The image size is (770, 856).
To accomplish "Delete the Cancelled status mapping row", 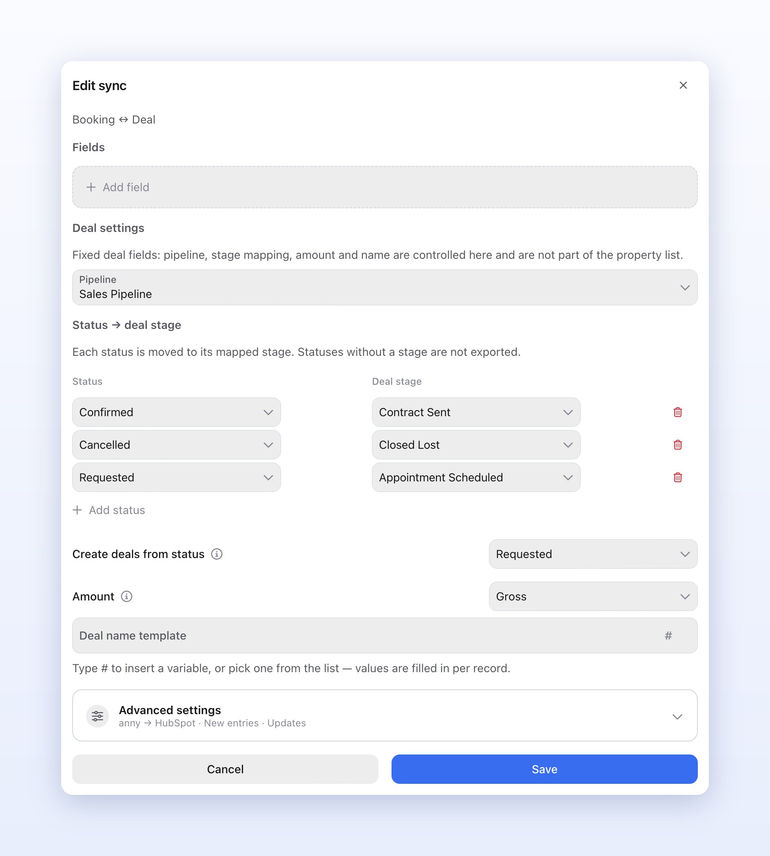I will click(x=677, y=444).
